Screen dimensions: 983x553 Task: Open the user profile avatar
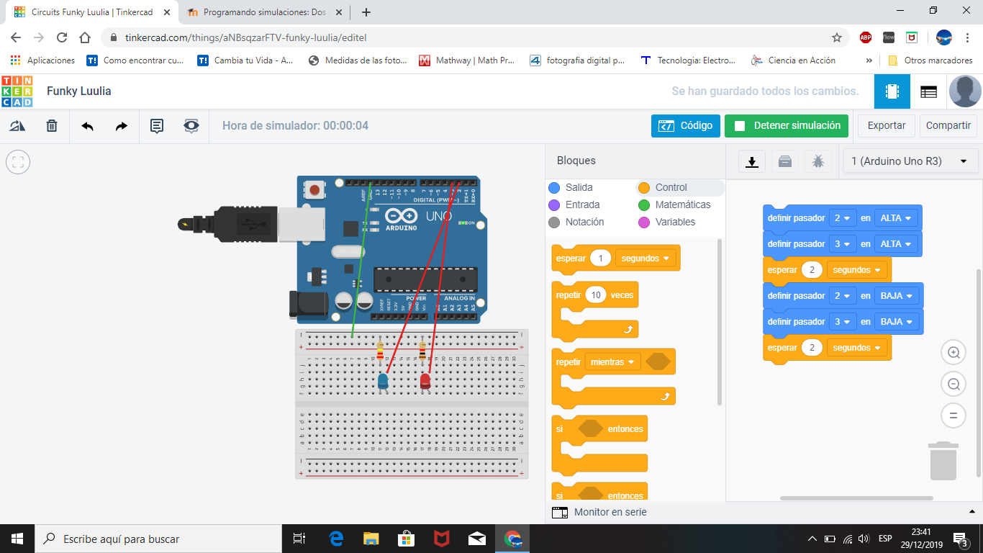(x=965, y=91)
